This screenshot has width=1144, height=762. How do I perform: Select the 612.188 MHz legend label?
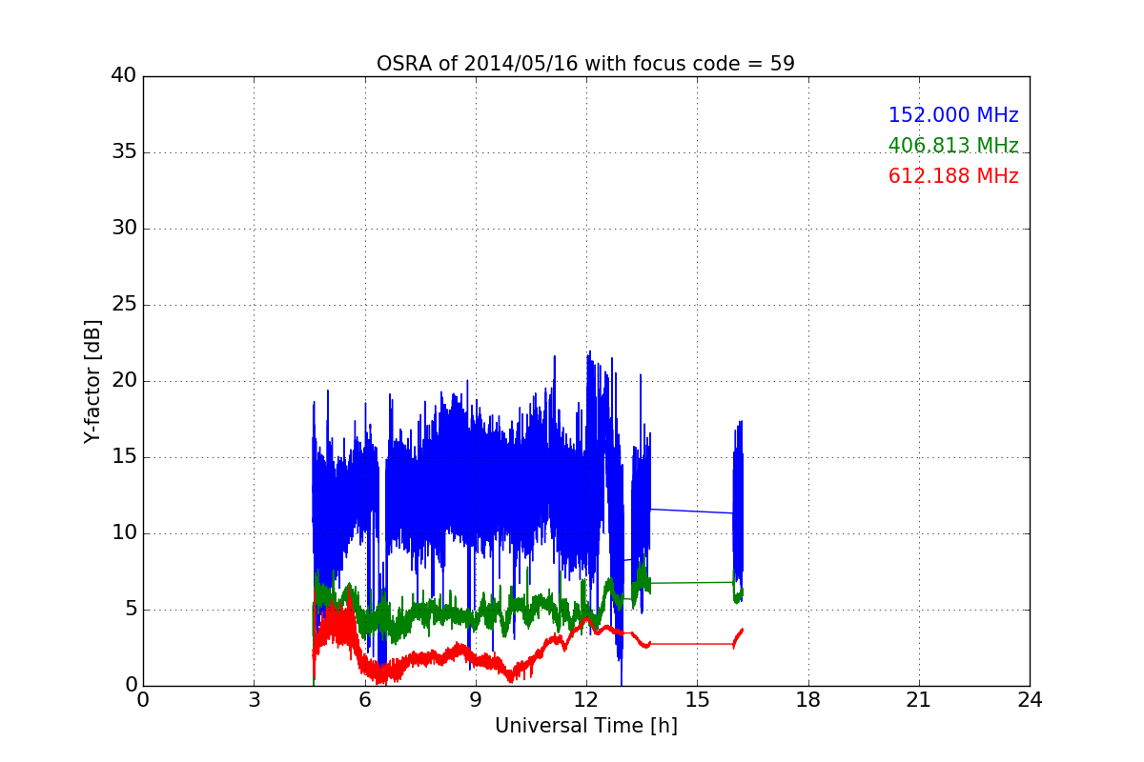pyautogui.click(x=953, y=176)
